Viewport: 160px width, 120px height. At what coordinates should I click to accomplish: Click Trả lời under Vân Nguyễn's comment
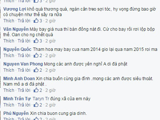tap(24, 41)
